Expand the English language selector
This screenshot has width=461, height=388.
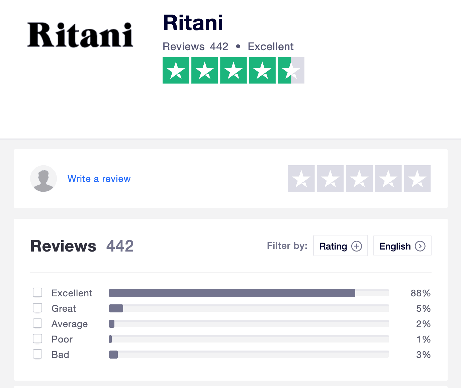coord(402,246)
